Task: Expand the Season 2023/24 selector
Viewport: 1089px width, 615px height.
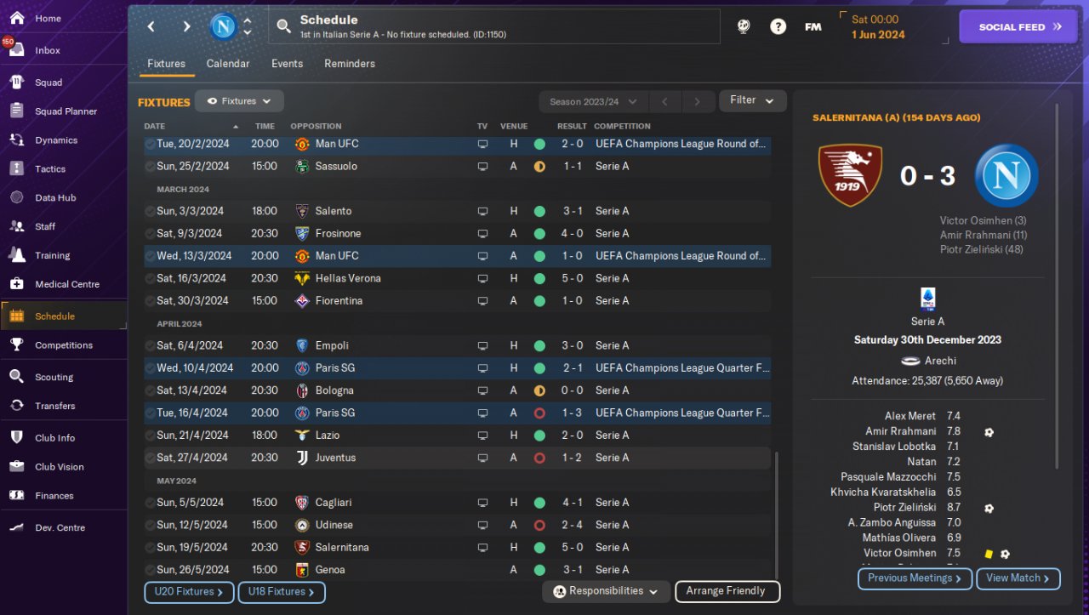Action: pos(593,101)
